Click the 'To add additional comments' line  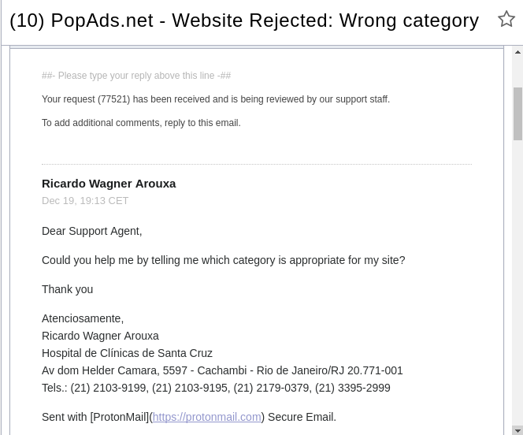point(141,123)
